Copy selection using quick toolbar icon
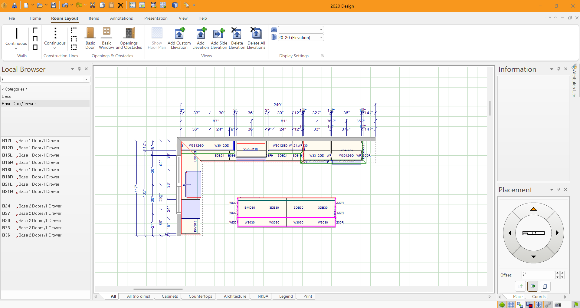The height and width of the screenshot is (308, 580). 102,5
